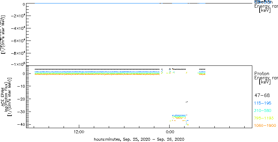
Task: Select the orange 1060-1900 legend entry
Action: click(x=265, y=125)
